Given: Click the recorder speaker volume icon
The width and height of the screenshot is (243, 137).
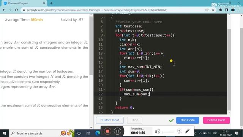Looking at the screenshot, I should [x=157, y=131].
